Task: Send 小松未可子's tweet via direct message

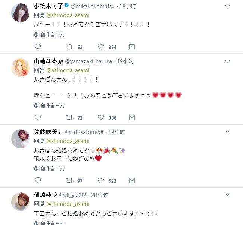Action: coord(132,47)
